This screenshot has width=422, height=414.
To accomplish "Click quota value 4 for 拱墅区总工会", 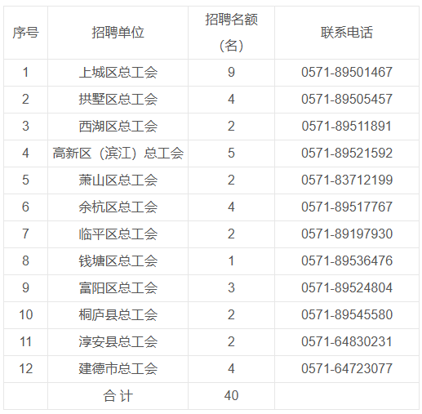I will (x=231, y=99).
